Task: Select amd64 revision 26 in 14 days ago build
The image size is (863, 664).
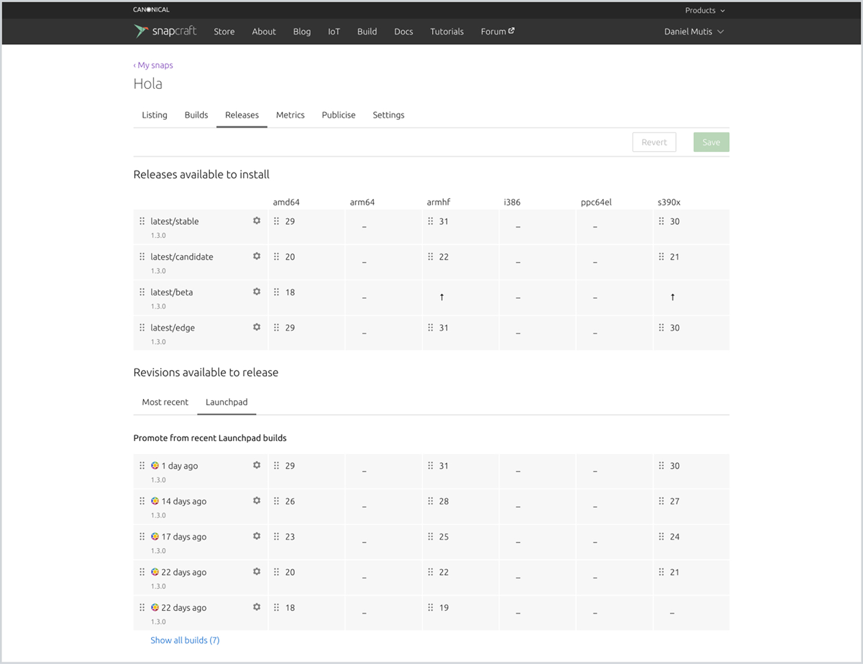Action: pyautogui.click(x=290, y=501)
